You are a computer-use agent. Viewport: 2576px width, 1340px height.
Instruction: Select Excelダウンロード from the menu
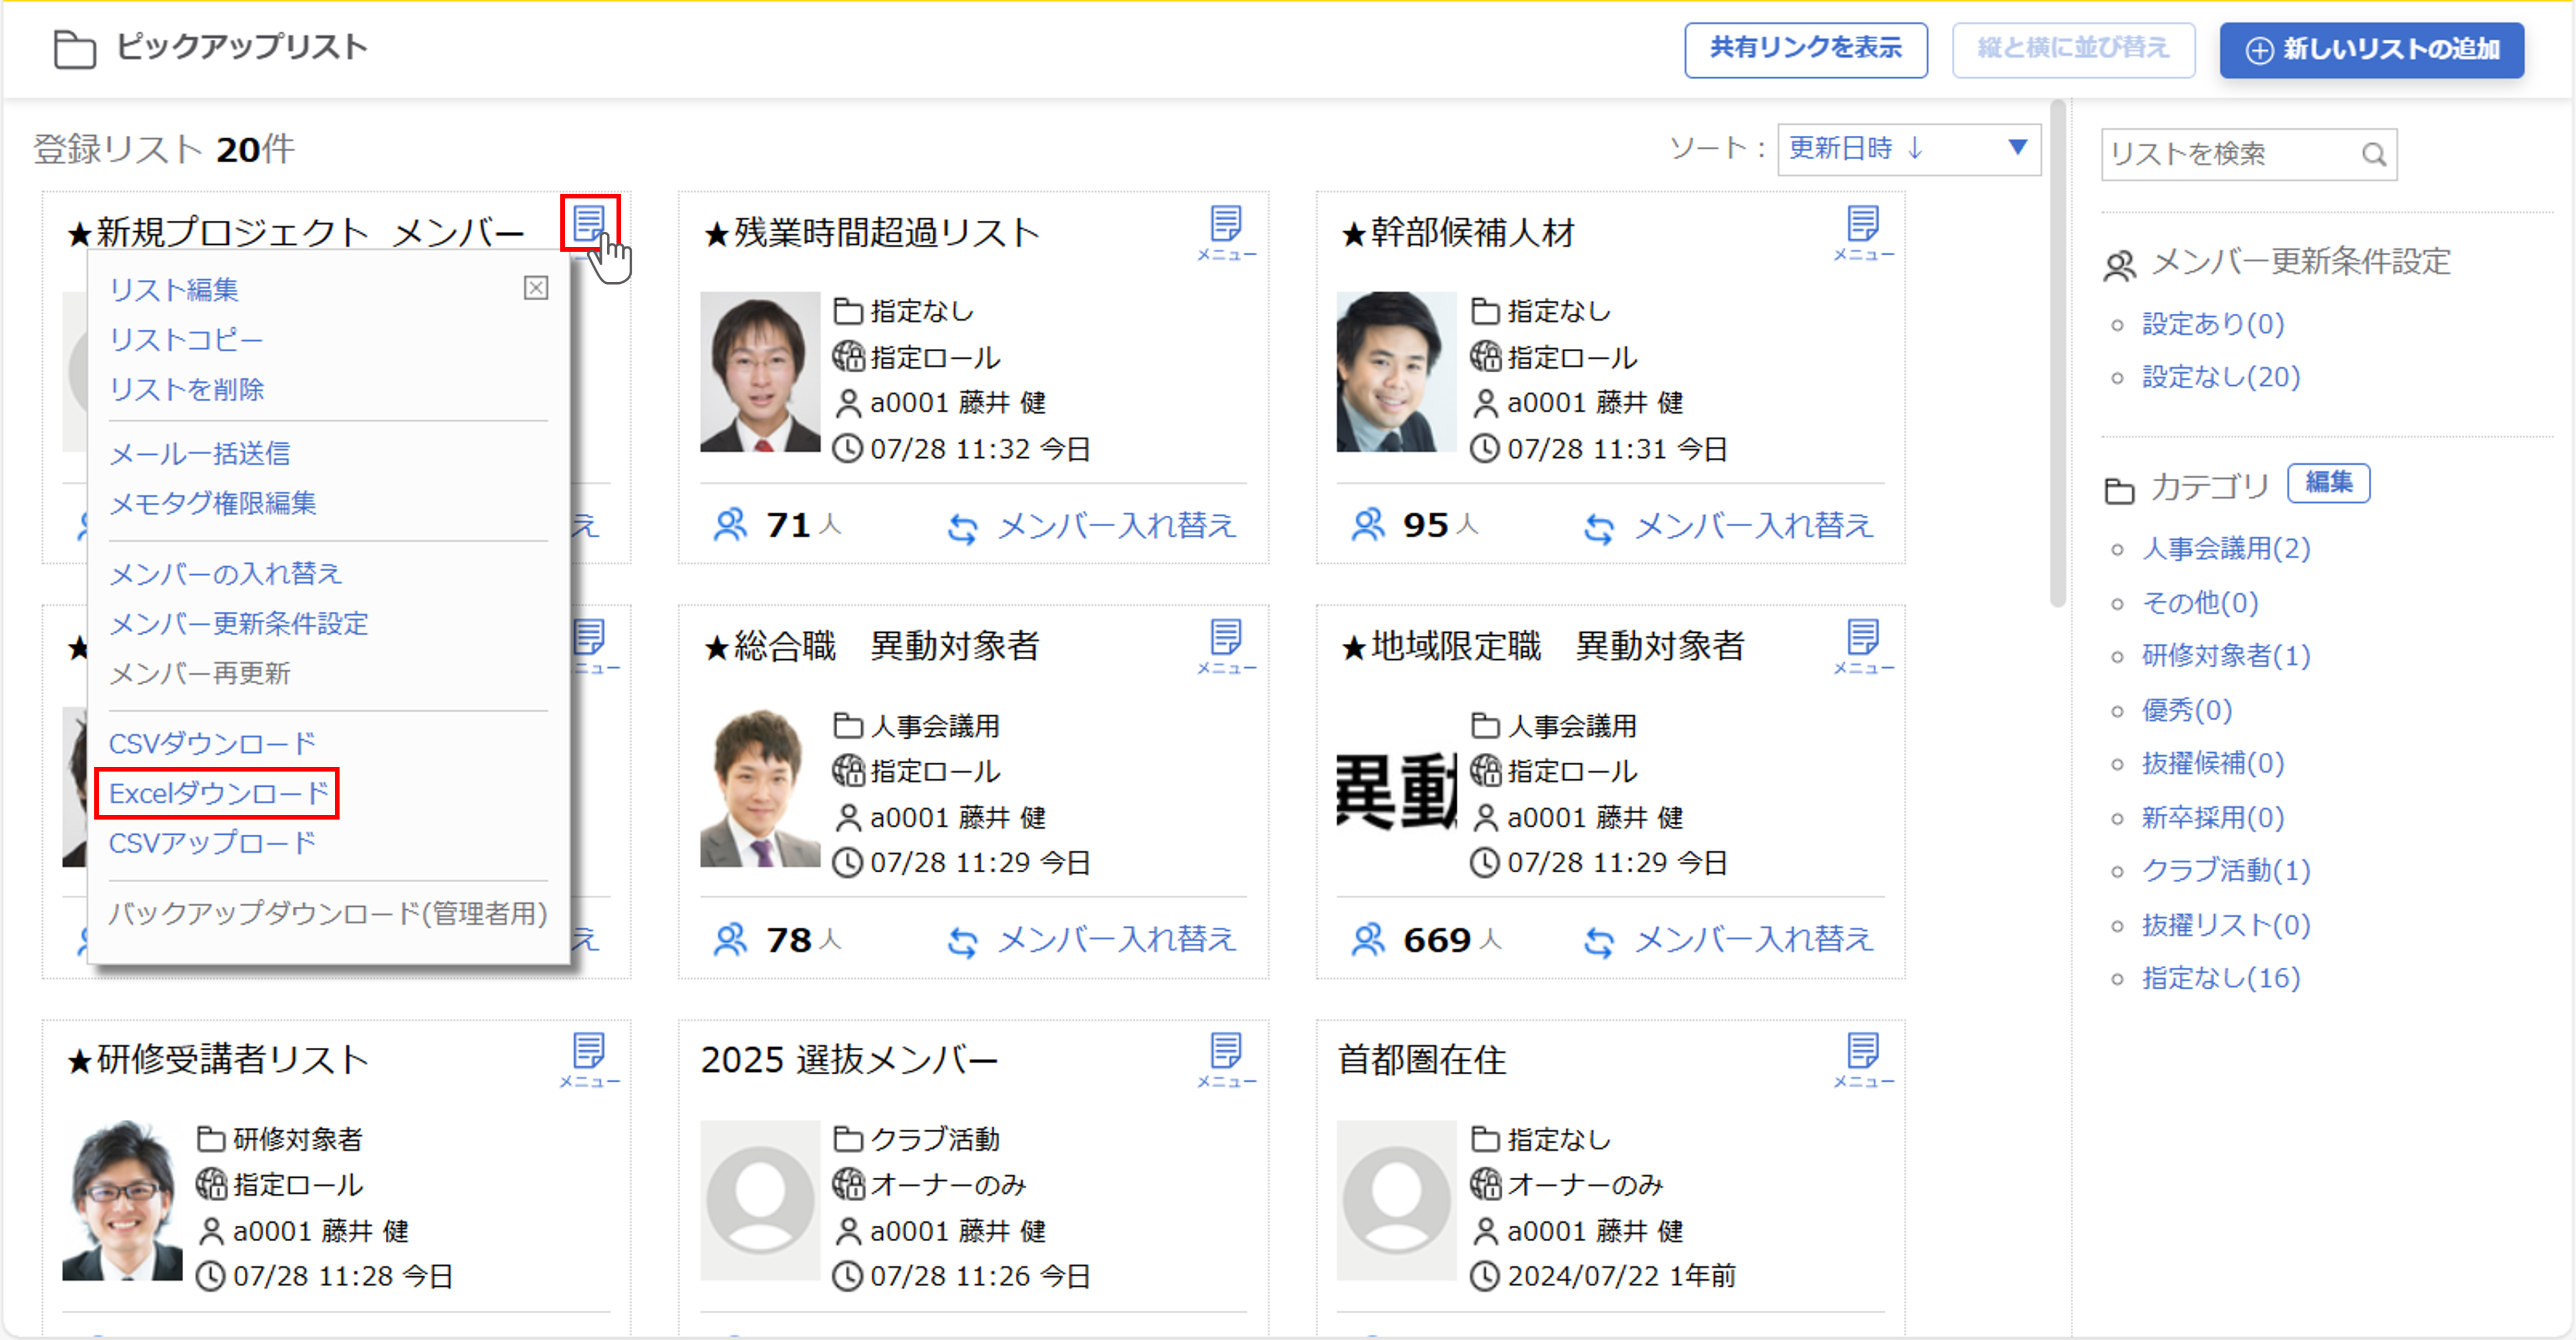coord(218,793)
